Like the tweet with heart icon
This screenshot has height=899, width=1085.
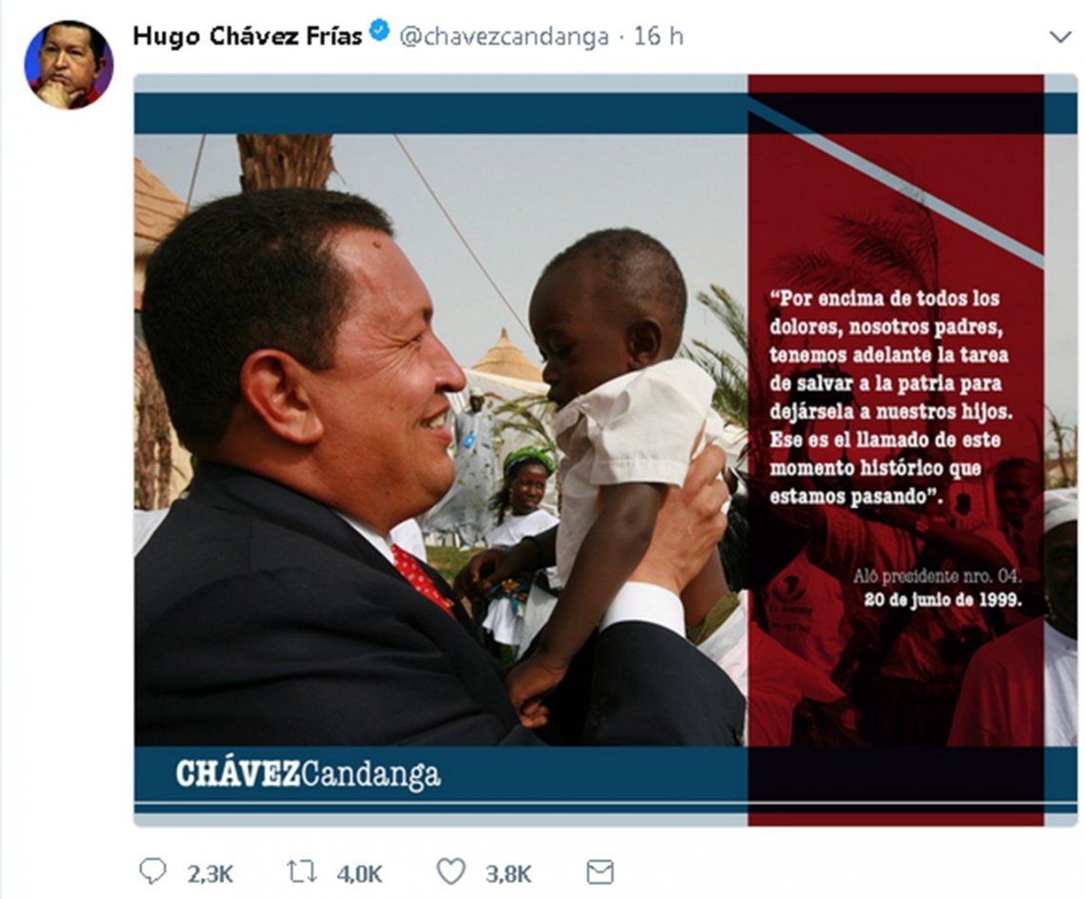[x=451, y=871]
